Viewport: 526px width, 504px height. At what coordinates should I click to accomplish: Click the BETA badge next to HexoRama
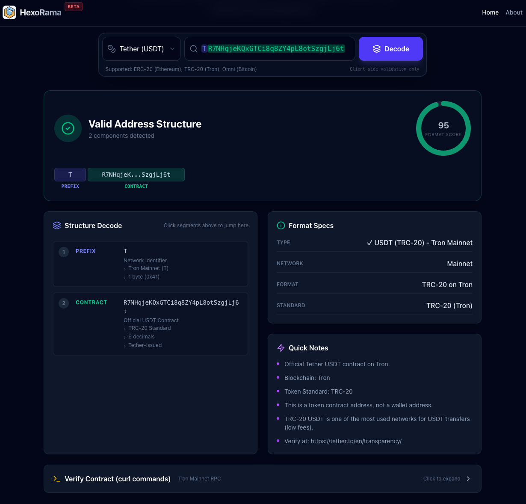74,7
